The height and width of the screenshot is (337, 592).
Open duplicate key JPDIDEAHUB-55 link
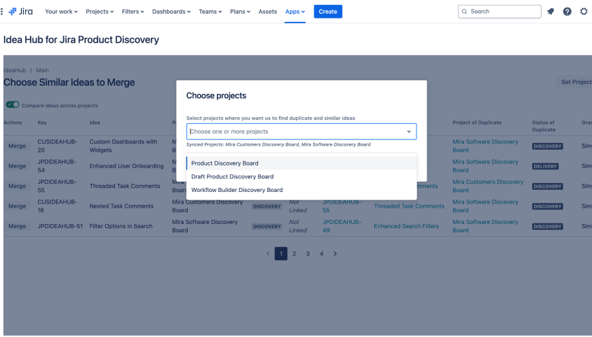click(342, 206)
